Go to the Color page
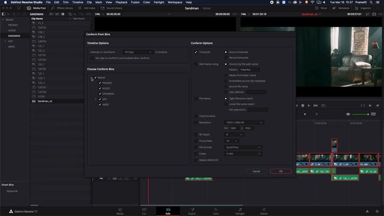Viewport: 384px width, 216px height. pos(216,211)
